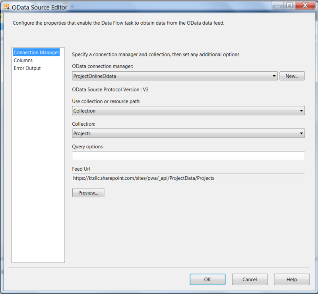318x294 pixels.
Task: Switch to the Columns page
Action: [x=23, y=60]
